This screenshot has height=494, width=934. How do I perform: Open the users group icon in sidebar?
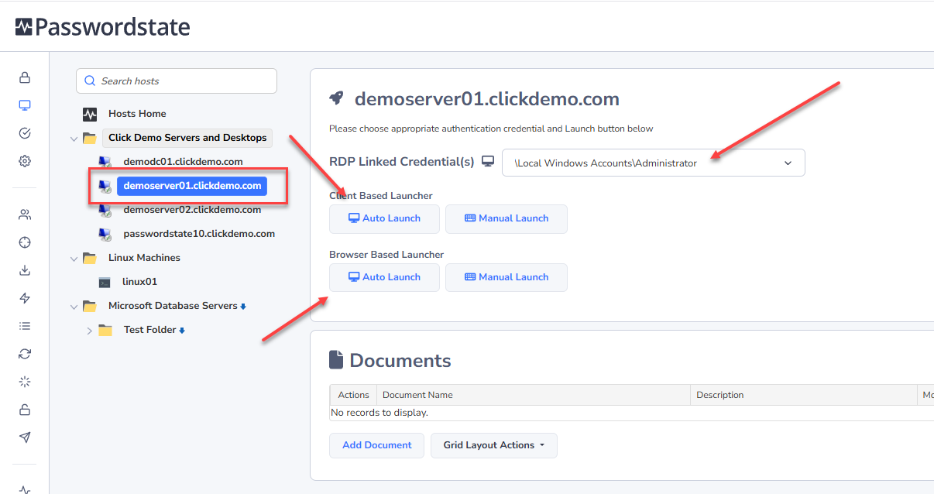click(25, 214)
